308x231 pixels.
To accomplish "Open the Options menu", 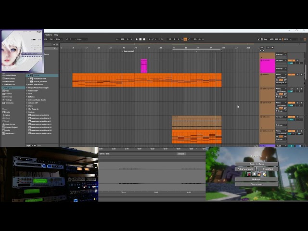I will coord(49,35).
